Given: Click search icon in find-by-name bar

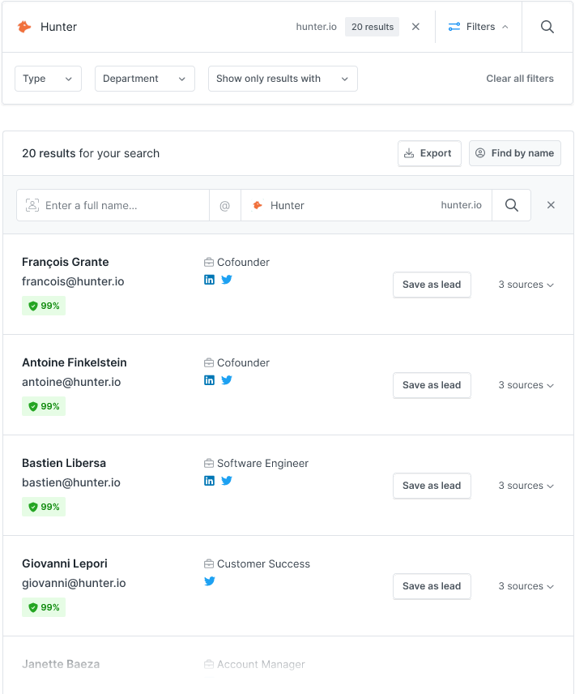Looking at the screenshot, I should coord(512,205).
